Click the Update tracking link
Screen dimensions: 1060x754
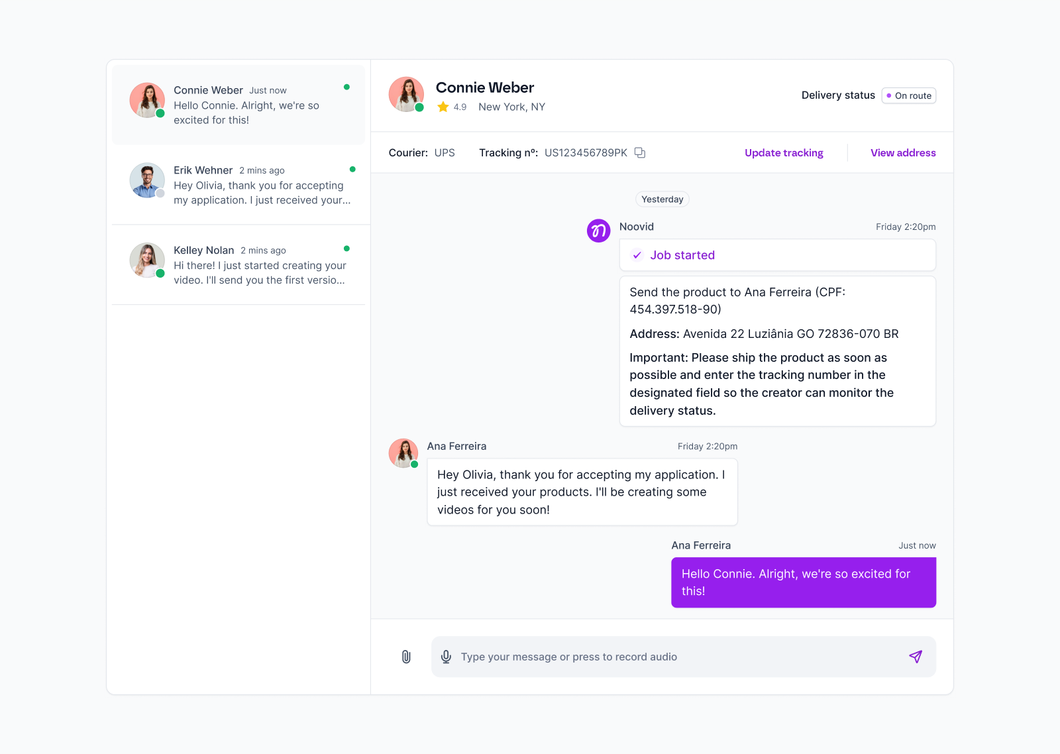(x=784, y=152)
